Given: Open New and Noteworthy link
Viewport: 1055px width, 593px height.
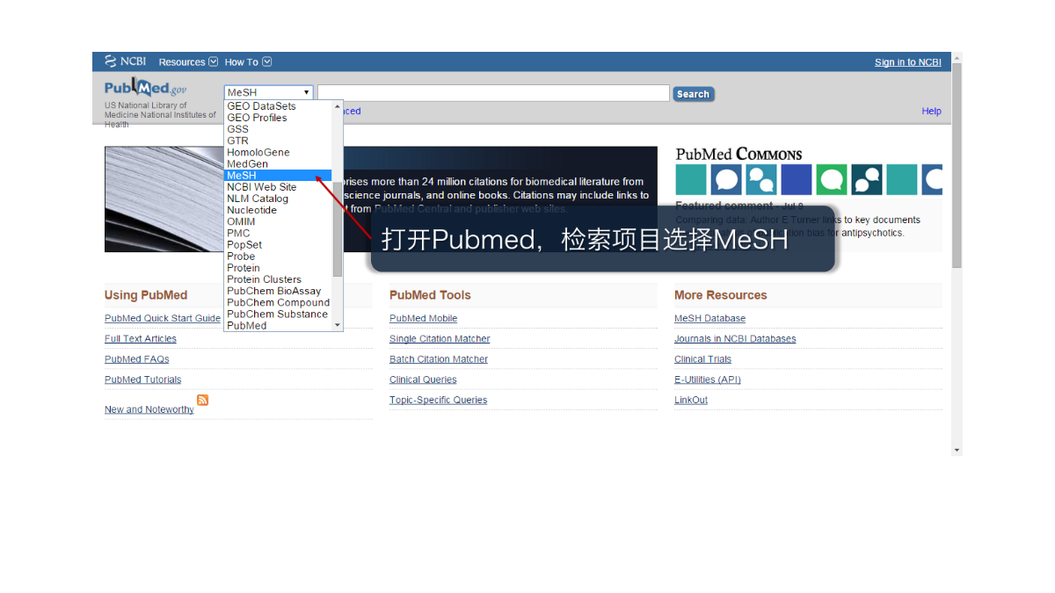Looking at the screenshot, I should pos(149,410).
